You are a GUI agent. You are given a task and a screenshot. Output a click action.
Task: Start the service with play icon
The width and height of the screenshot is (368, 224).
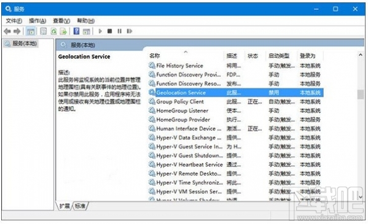tap(100, 31)
